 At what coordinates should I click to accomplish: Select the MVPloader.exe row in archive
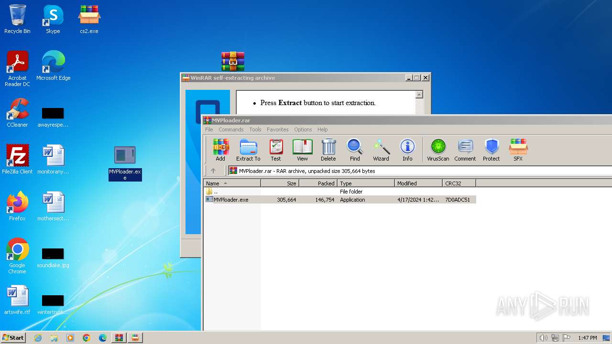[339, 200]
